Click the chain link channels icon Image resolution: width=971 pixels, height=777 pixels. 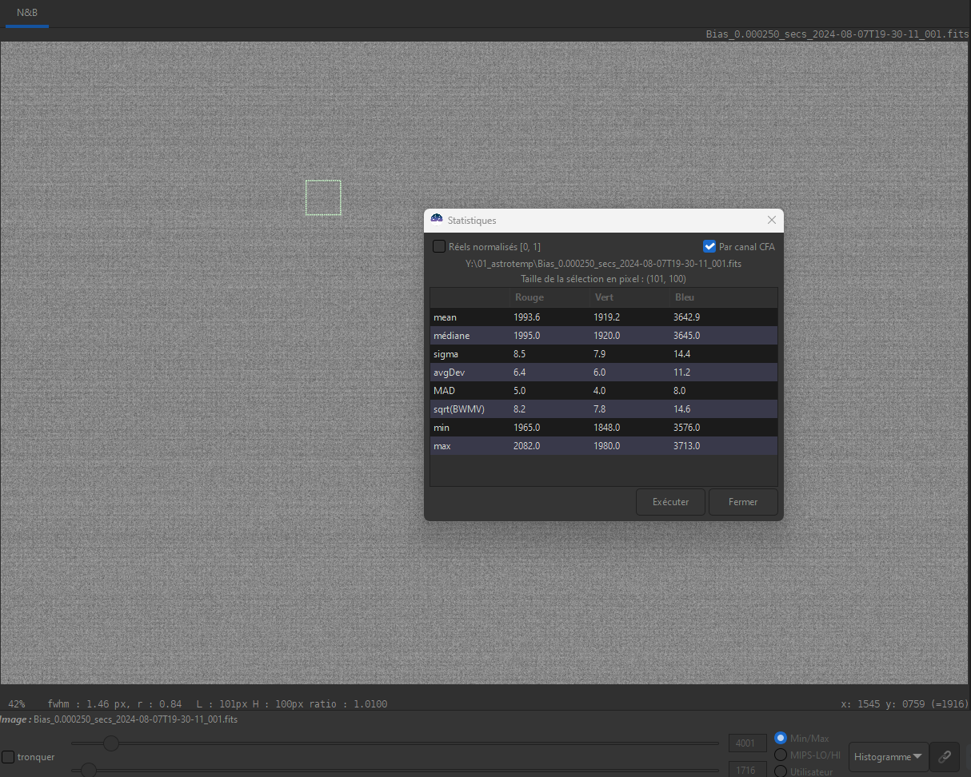(945, 756)
